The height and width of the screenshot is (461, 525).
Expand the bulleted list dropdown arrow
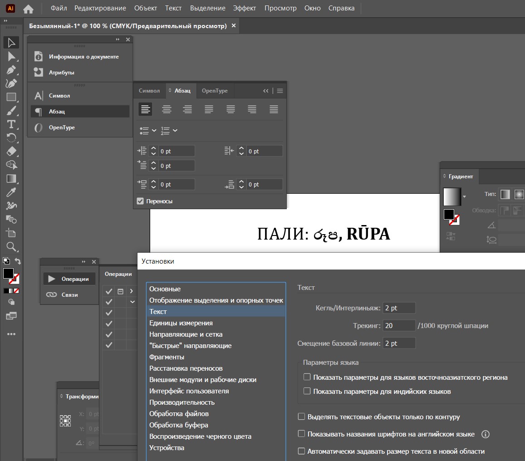point(154,131)
